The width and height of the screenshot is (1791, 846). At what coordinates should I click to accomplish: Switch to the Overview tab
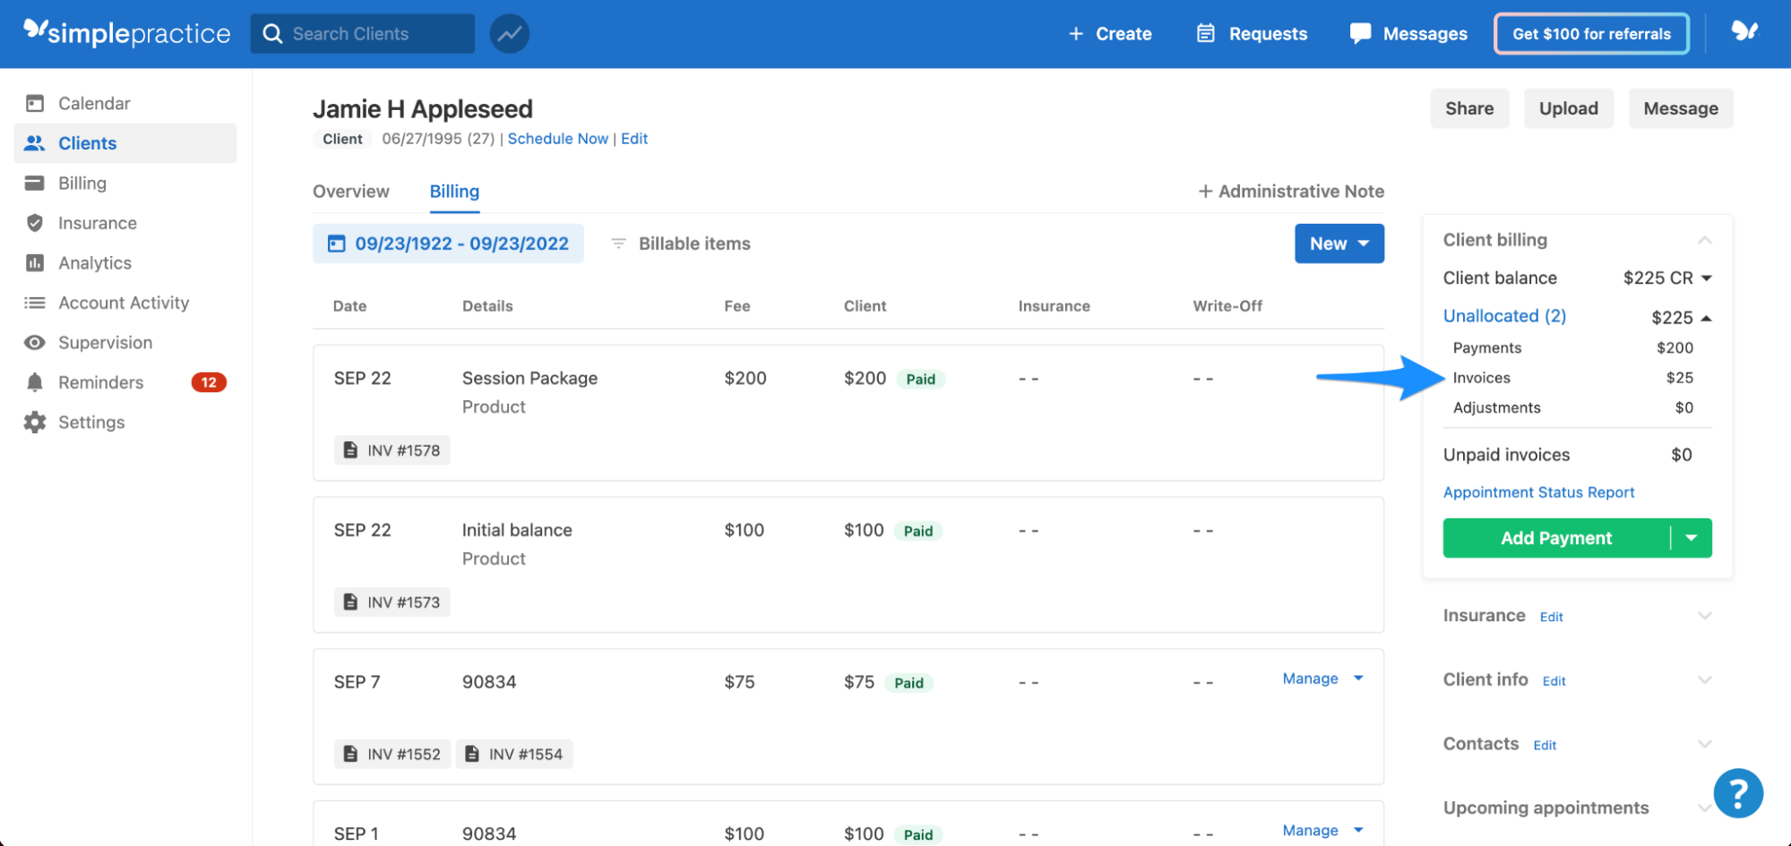[351, 192]
